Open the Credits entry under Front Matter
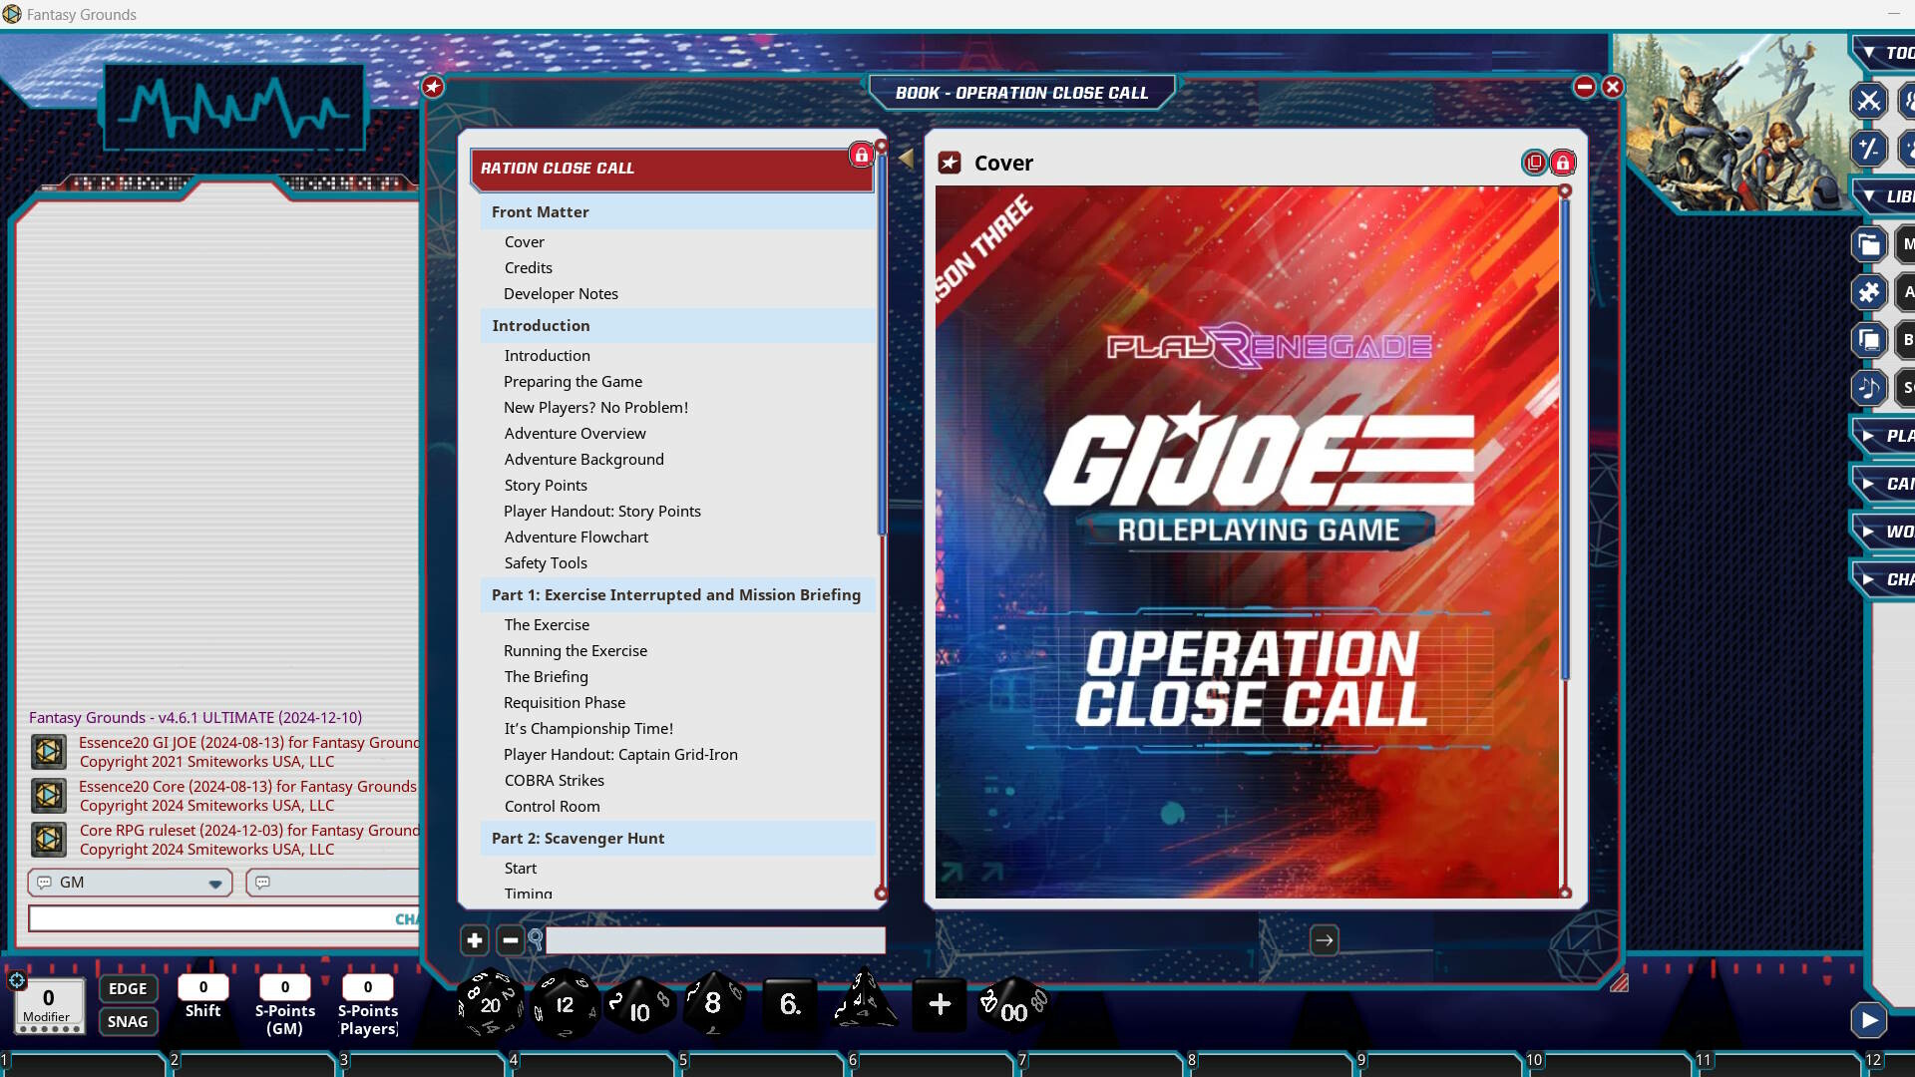The height and width of the screenshot is (1077, 1915). pos(529,267)
